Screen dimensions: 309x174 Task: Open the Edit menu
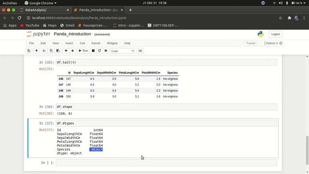43,43
